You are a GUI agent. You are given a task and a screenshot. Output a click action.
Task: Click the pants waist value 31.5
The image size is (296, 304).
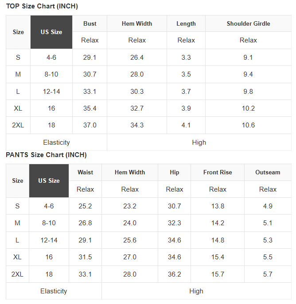point(85,257)
